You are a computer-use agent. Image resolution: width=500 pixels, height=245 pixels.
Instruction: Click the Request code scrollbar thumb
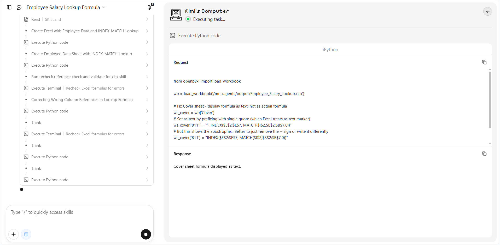click(x=490, y=100)
